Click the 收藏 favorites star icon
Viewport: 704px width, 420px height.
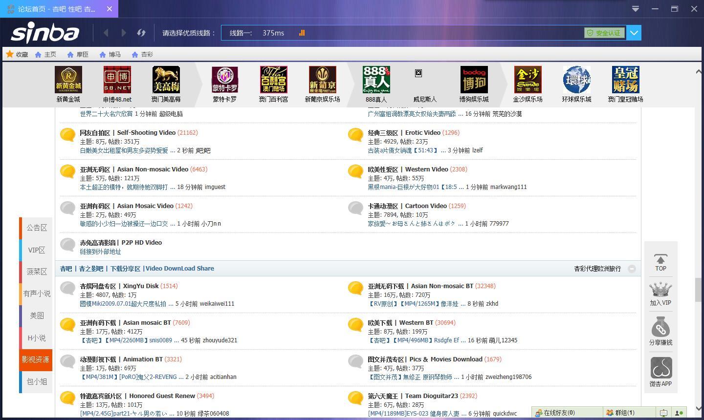(x=9, y=54)
